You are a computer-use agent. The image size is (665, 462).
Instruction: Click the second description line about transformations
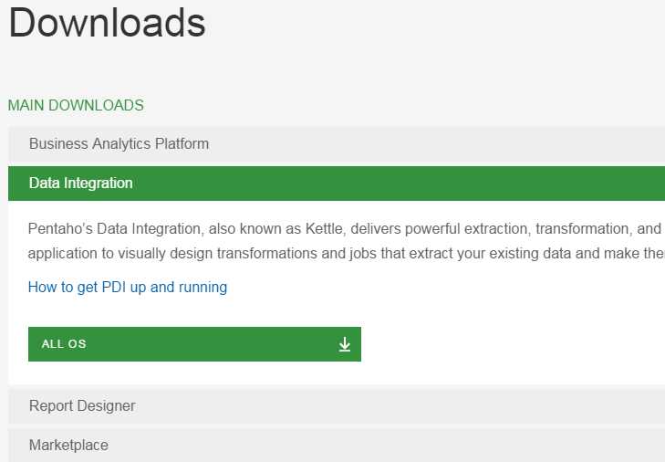[x=346, y=254]
